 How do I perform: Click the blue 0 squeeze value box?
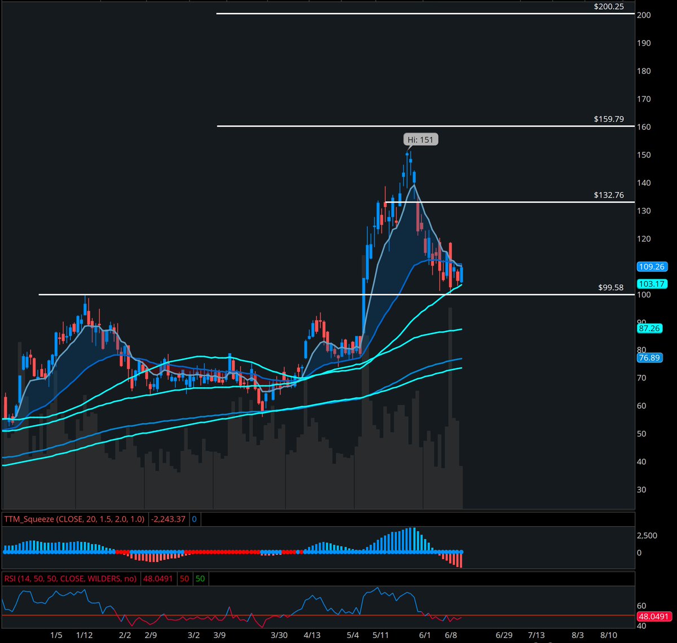[194, 519]
